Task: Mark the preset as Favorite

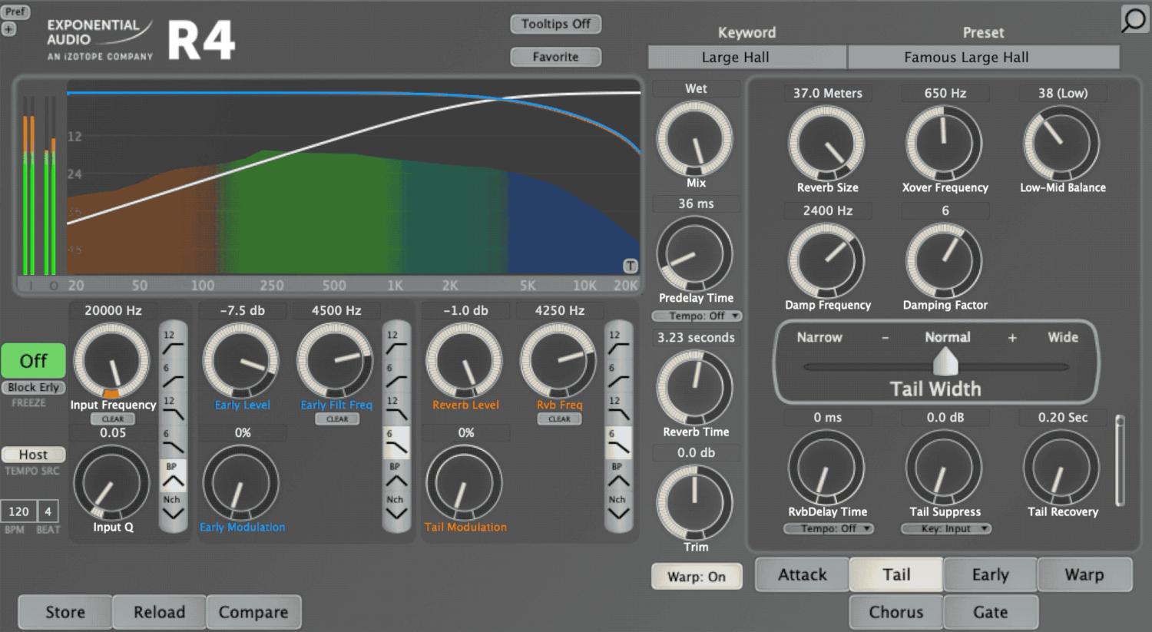Action: (556, 57)
